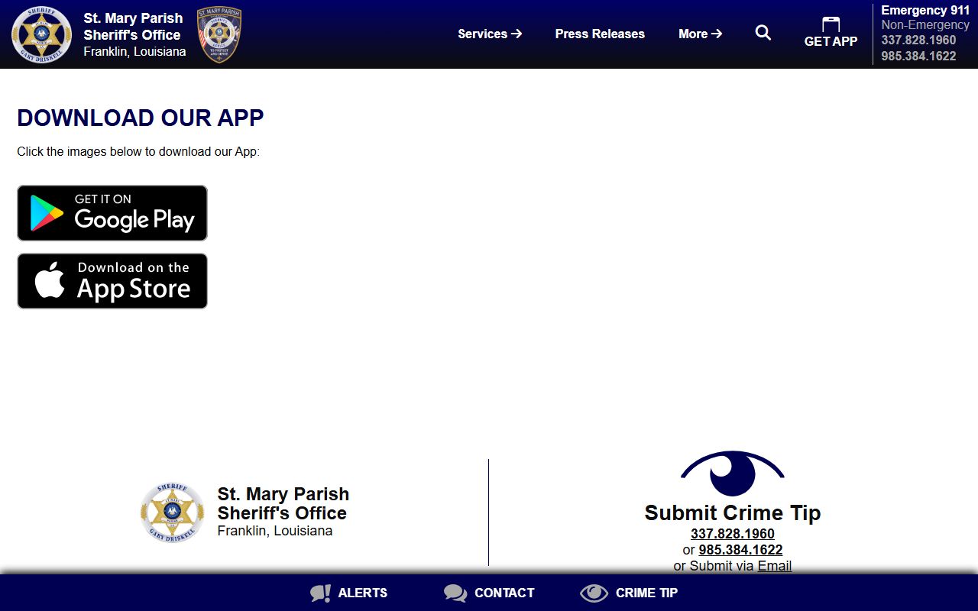978x611 pixels.
Task: Click the Contact chat bubbles icon
Action: tap(455, 593)
